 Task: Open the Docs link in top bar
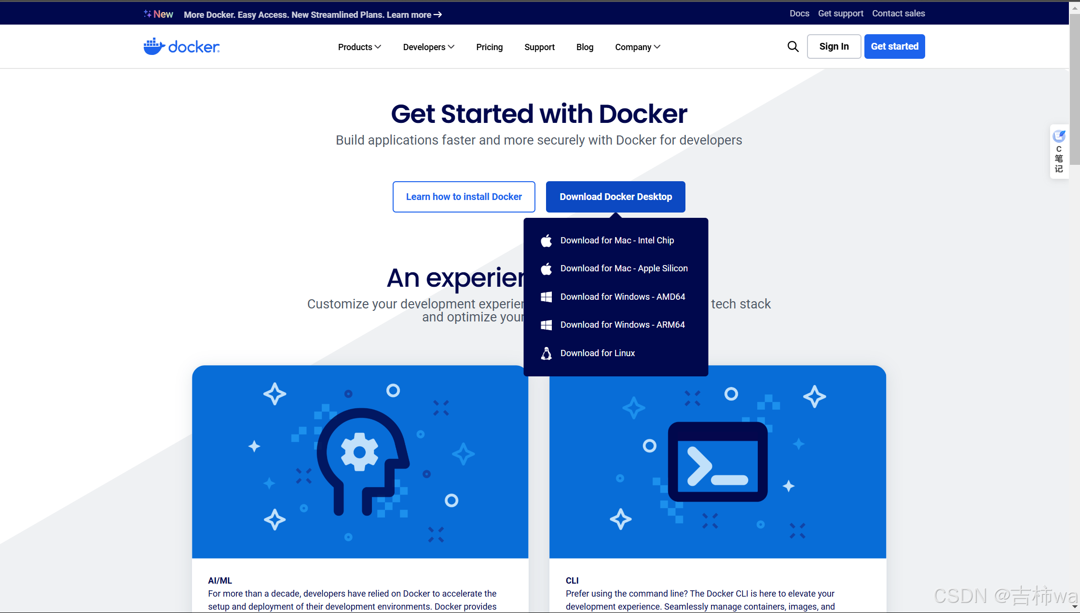[x=799, y=13]
